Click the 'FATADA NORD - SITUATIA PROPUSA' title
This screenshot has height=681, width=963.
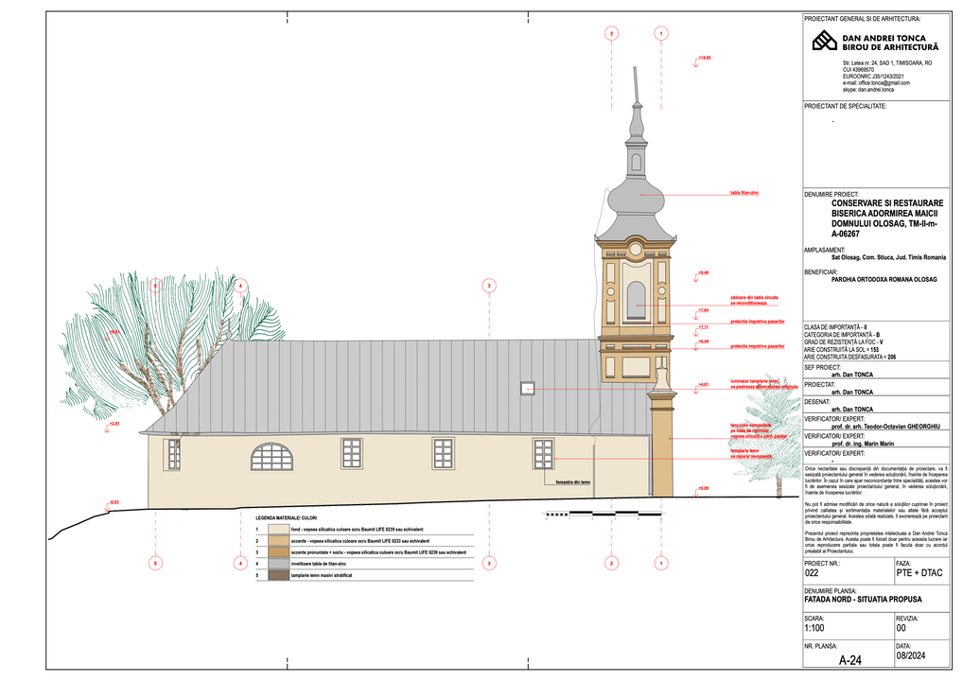862,600
